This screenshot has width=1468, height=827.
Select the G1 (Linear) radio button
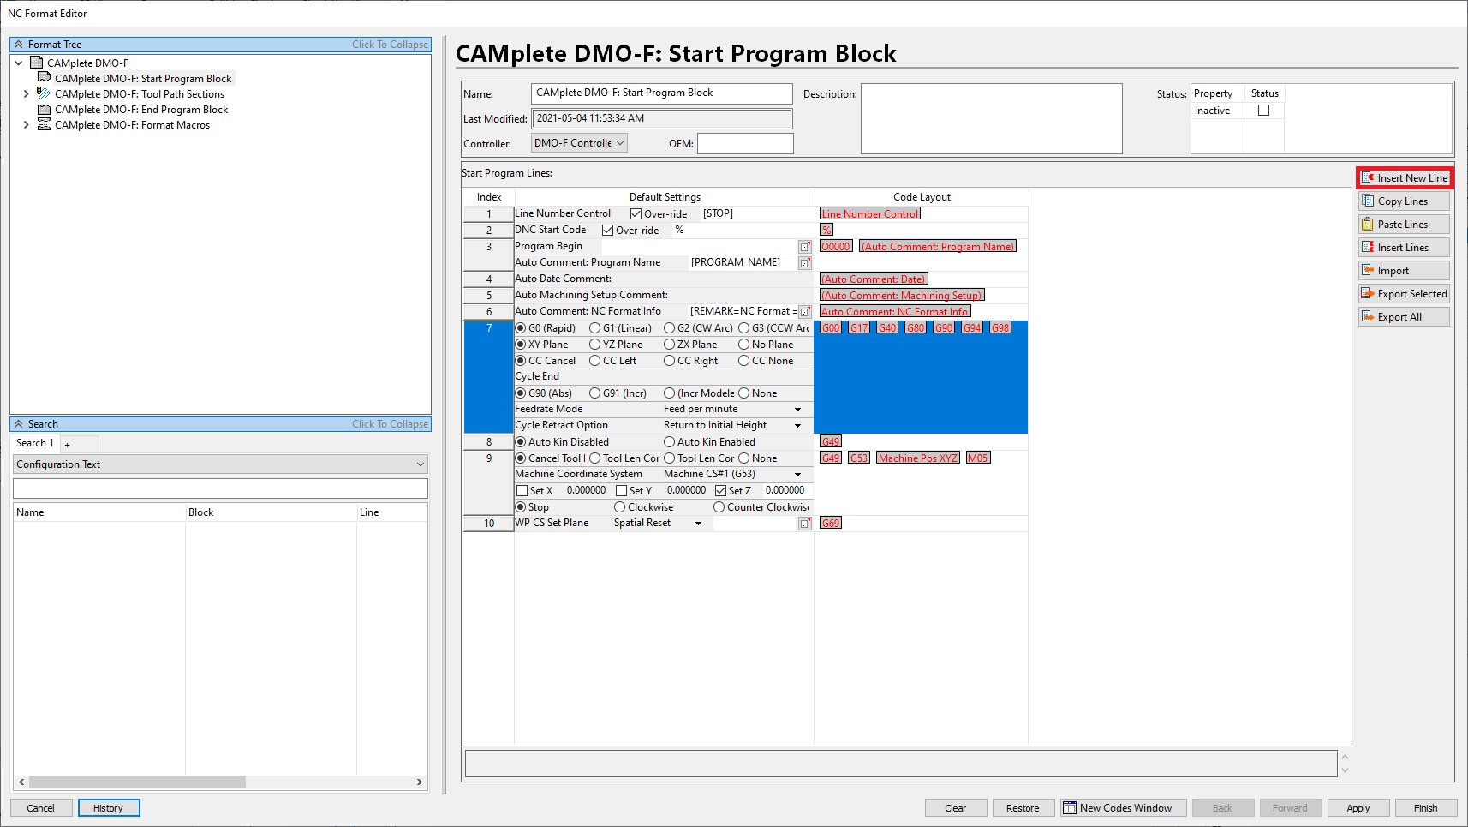(594, 328)
